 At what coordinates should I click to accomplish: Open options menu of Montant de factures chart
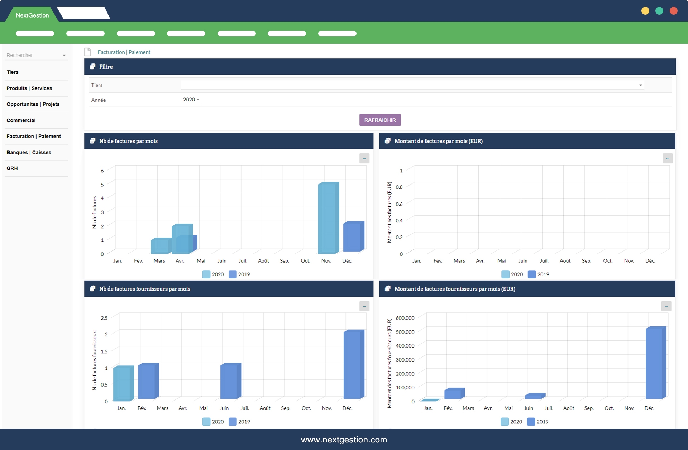pos(667,158)
